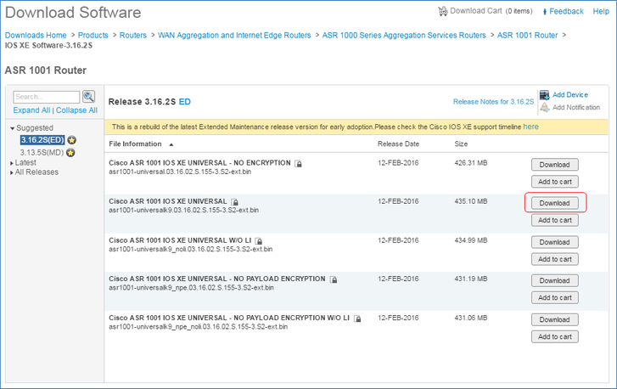Click lock icon beside UNIVERSAL W/O LI
Viewport: 617px width, 389px height.
point(259,241)
